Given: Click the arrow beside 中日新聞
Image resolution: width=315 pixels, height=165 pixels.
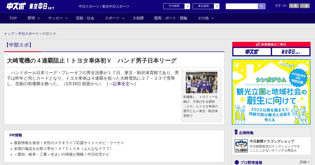Looking at the screenshot, I should (x=187, y=6).
